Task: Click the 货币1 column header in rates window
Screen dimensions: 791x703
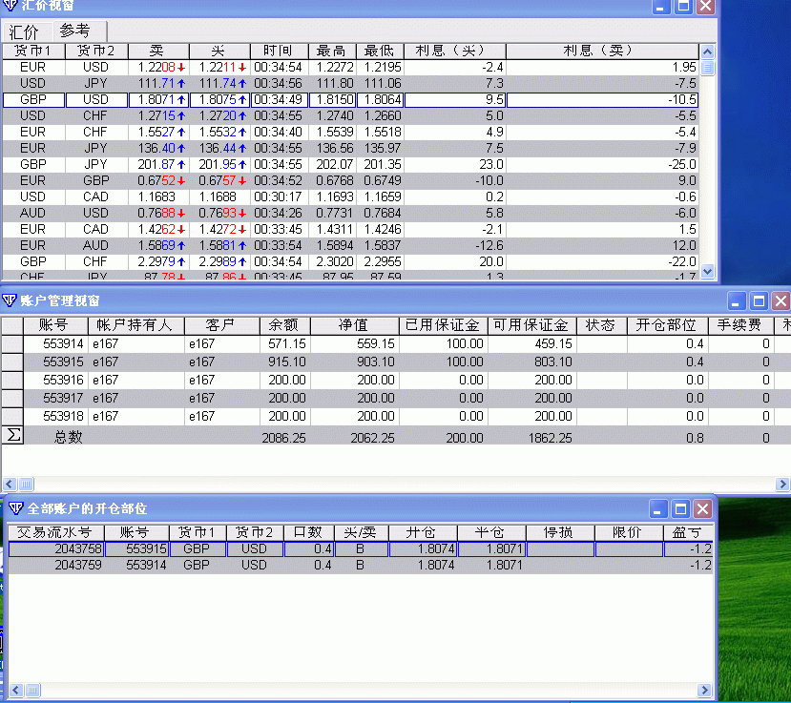Action: (x=33, y=51)
